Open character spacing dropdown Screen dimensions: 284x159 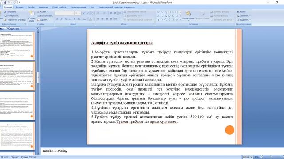tap(79, 19)
